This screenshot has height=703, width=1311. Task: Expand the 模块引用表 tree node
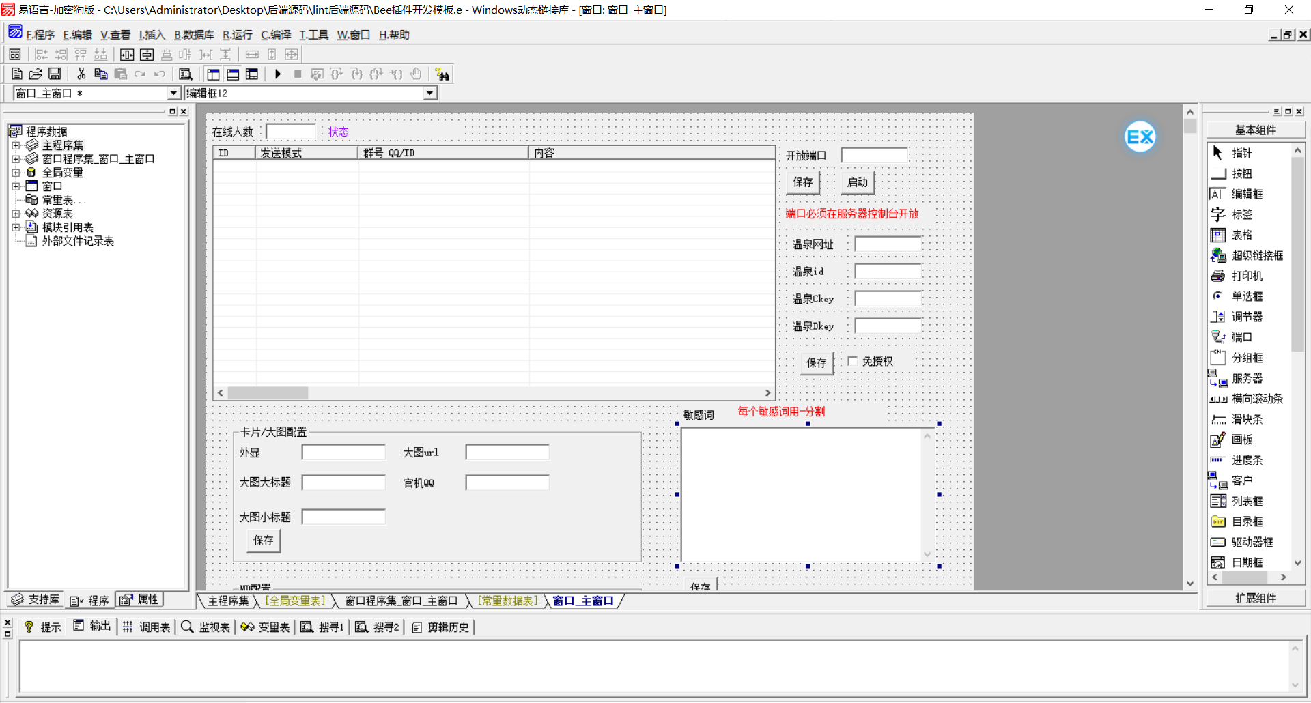(16, 227)
